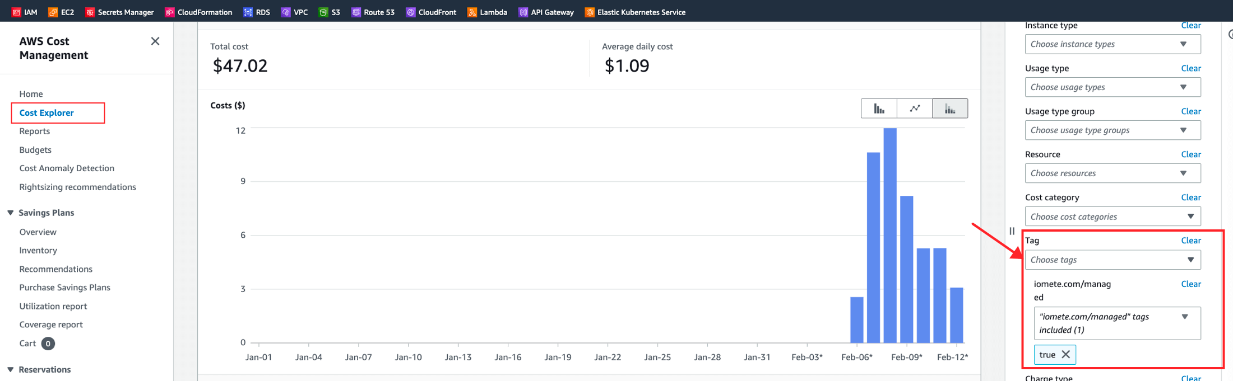Open the Elastic Kubernetes Service shortcut
Image resolution: width=1233 pixels, height=381 pixels.
(x=635, y=12)
